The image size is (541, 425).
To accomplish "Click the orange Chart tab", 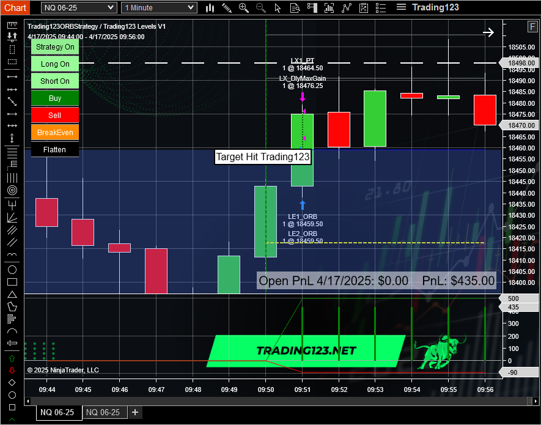I will (x=15, y=7).
